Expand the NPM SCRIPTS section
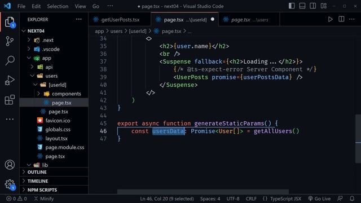 [x=54, y=190]
